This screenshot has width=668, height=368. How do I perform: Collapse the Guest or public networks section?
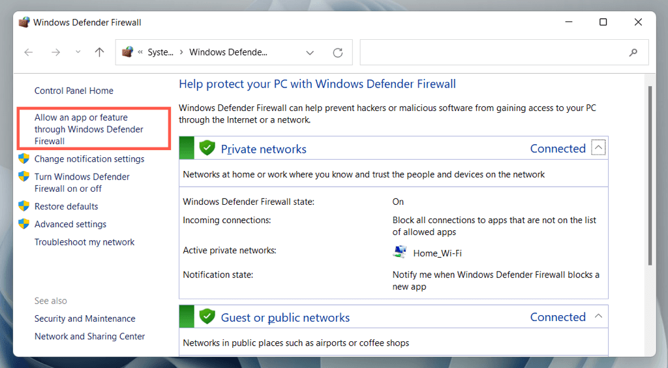[598, 317]
